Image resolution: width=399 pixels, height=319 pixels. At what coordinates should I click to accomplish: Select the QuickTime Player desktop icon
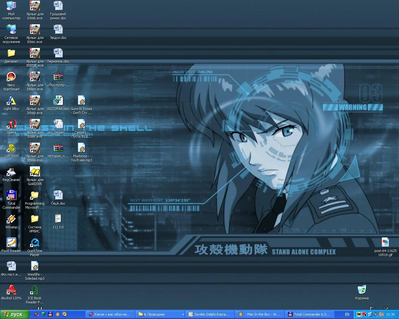(35, 247)
